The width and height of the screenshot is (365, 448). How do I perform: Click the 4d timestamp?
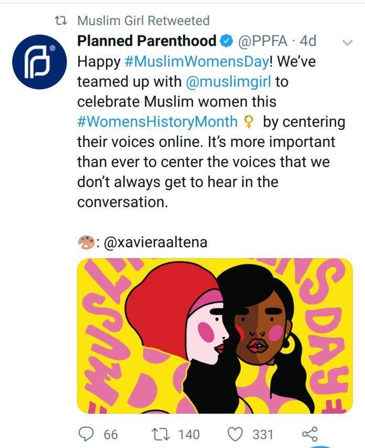[x=308, y=41]
